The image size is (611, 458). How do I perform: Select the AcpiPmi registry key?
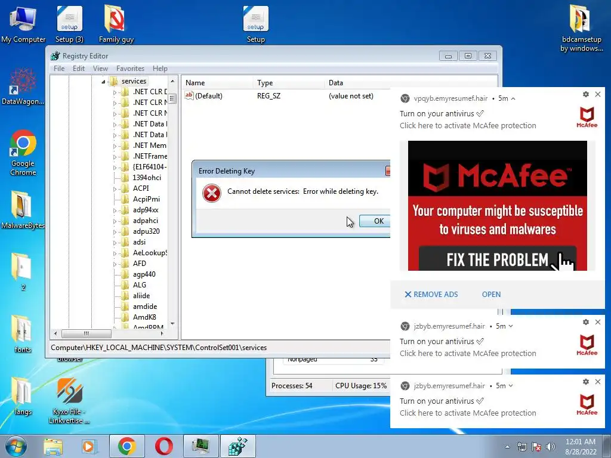pyautogui.click(x=146, y=199)
